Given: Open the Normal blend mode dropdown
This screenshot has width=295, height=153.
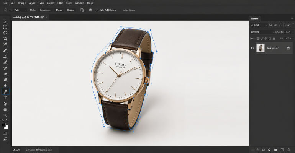Looking at the screenshot, I should pyautogui.click(x=262, y=32).
